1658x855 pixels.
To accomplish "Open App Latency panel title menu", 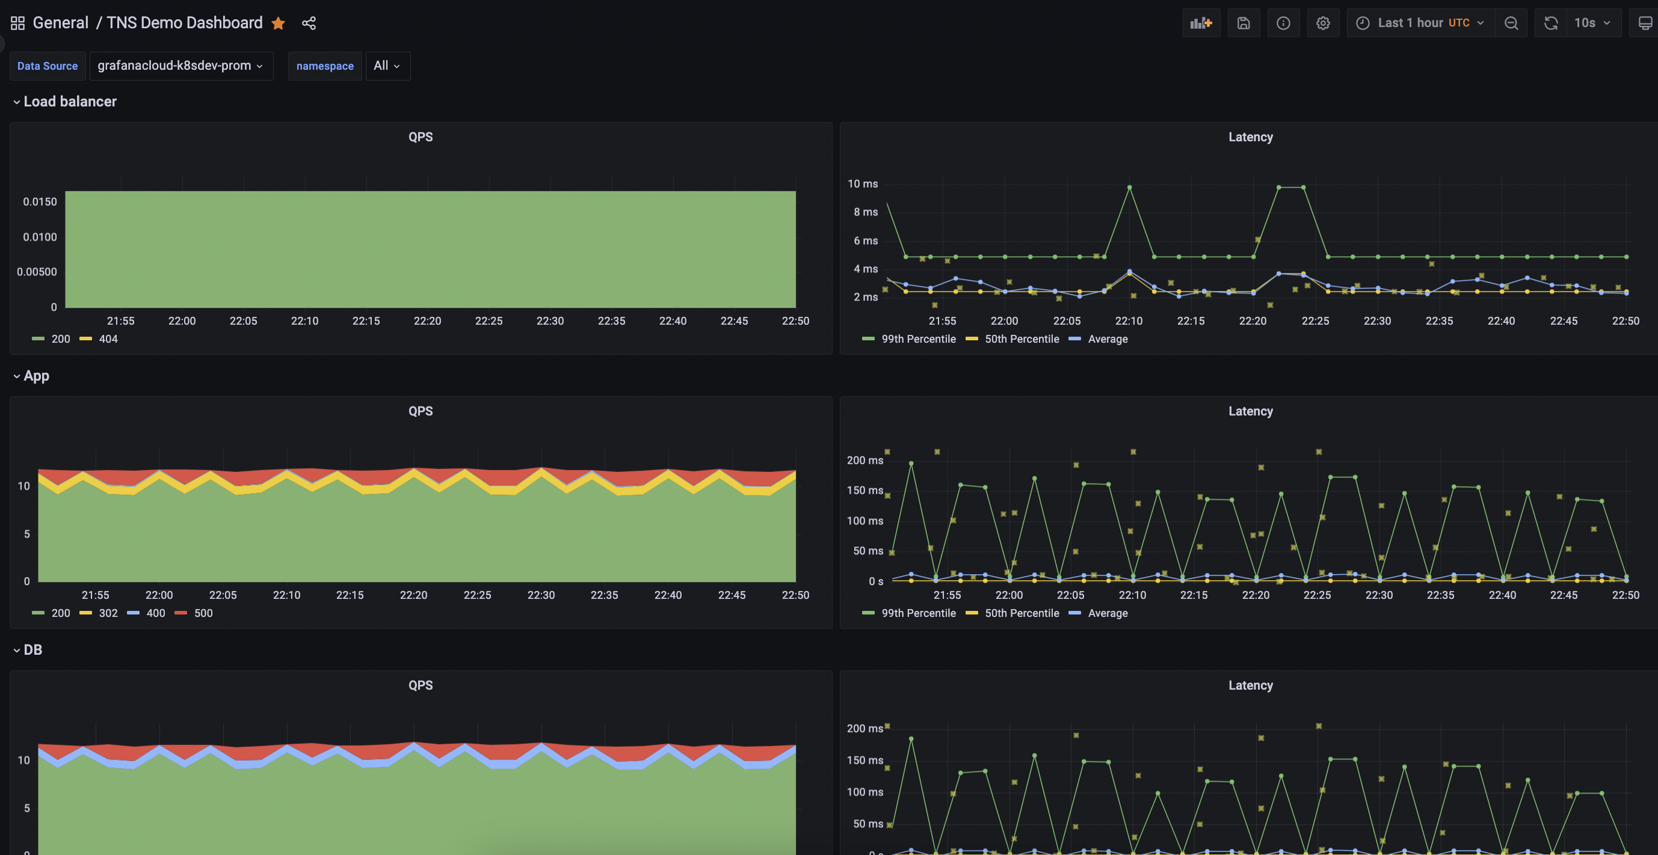I will tap(1250, 411).
